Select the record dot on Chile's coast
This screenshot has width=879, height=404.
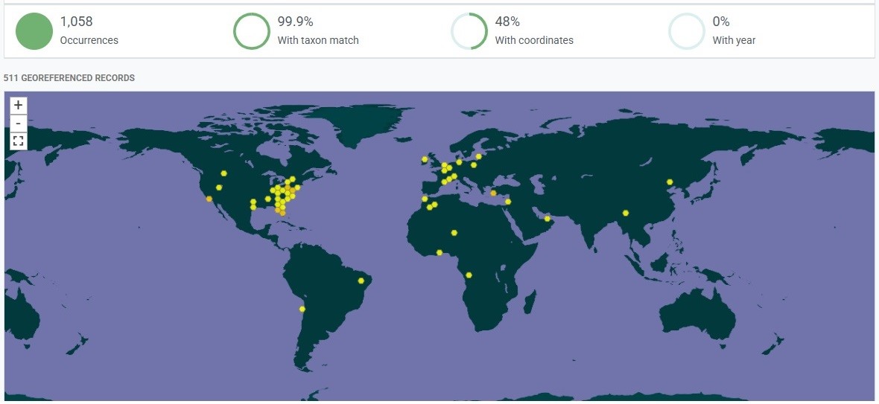[302, 309]
